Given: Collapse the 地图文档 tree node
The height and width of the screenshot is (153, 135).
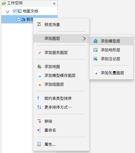Looking at the screenshot, I should [8, 12].
